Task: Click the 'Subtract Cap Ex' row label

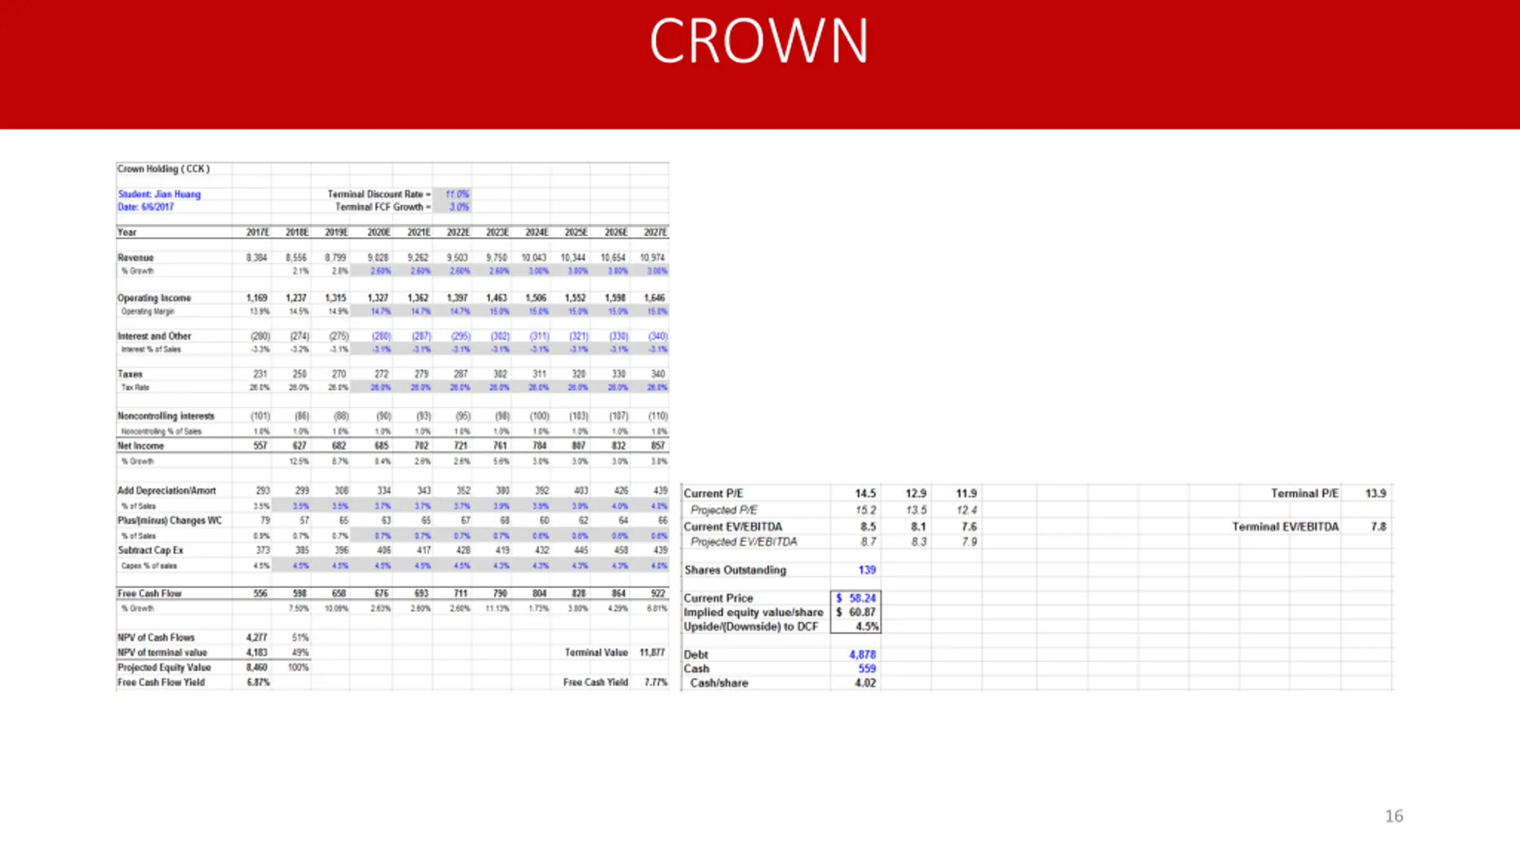Action: [x=150, y=550]
